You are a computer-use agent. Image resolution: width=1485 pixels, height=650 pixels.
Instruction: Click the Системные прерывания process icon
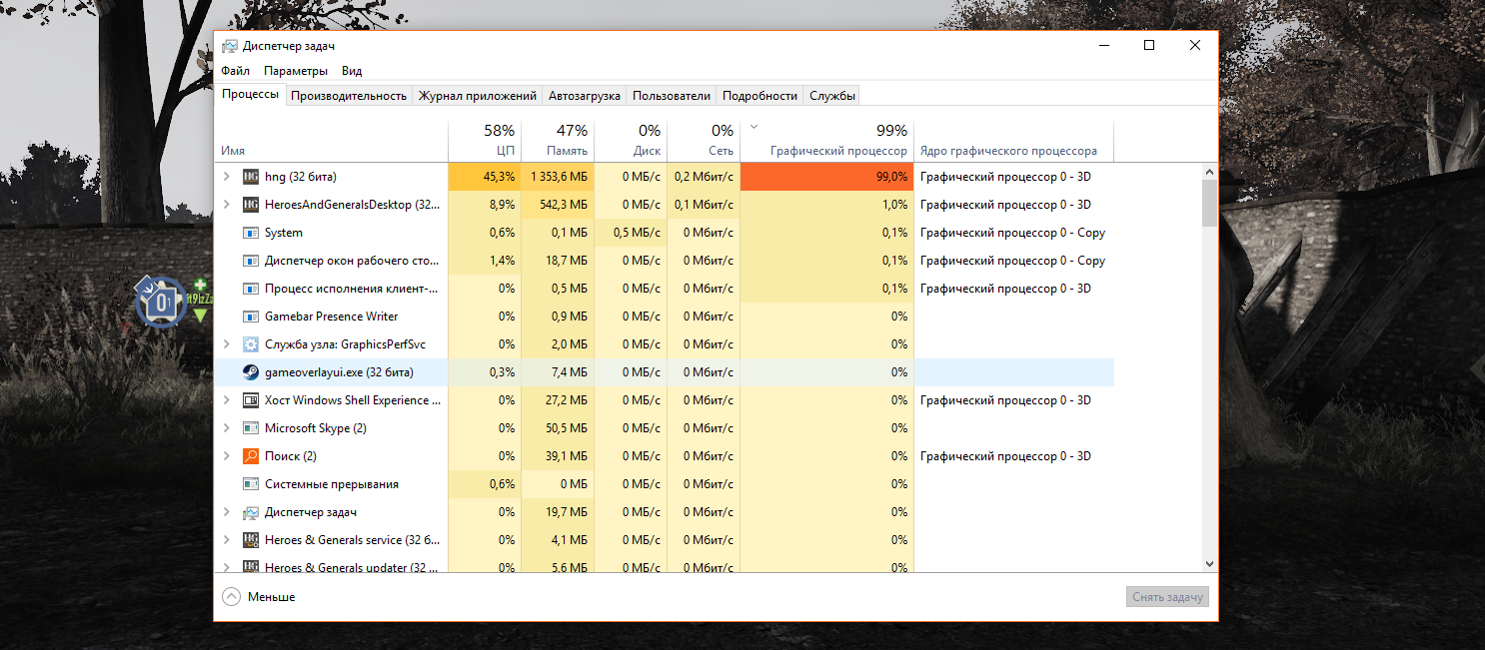(x=251, y=484)
